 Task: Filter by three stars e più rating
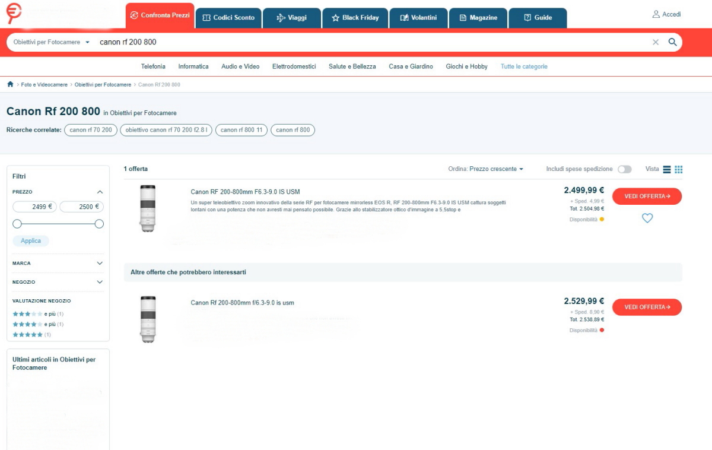click(x=38, y=314)
